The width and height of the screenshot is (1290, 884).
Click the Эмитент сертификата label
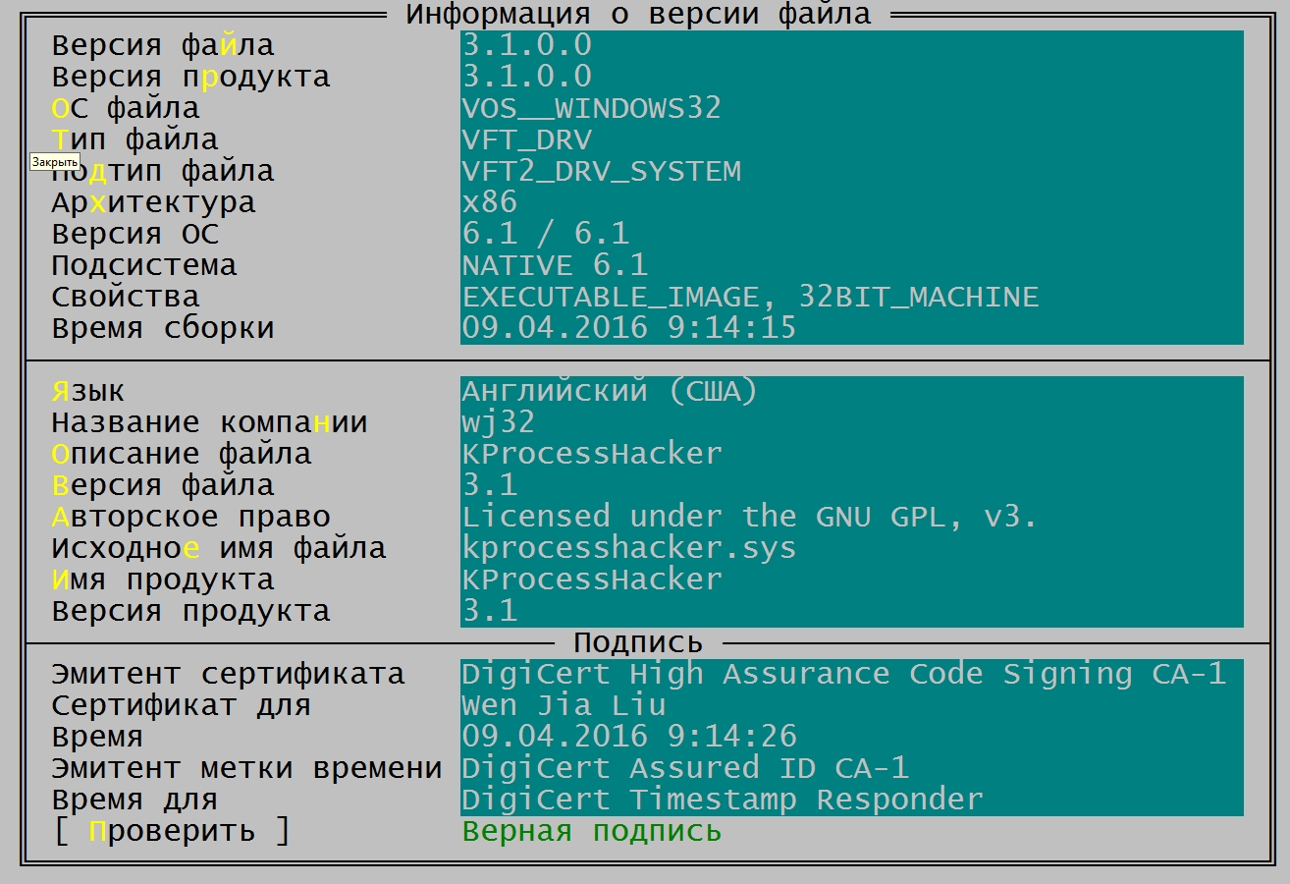[x=229, y=675]
